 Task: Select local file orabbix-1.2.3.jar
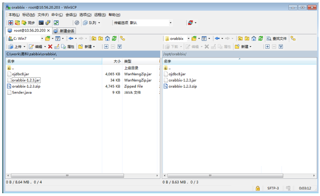point(26,80)
